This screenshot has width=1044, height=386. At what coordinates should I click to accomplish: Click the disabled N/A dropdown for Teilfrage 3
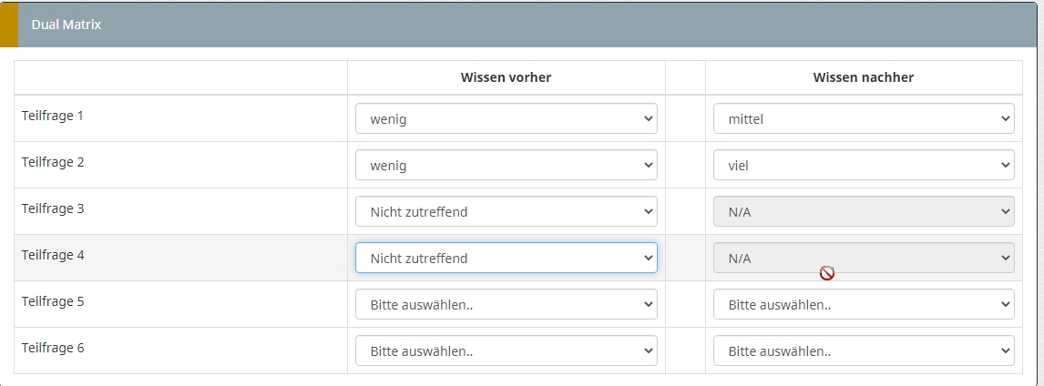863,211
